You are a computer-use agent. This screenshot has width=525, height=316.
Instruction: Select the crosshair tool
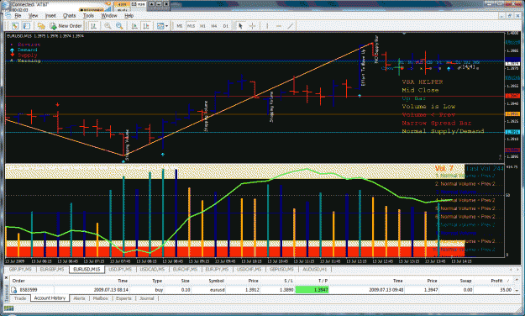coord(253,26)
